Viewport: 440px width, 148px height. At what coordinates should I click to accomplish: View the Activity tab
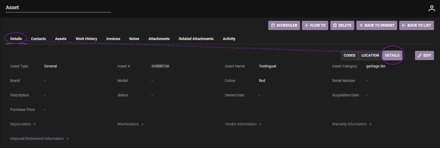[229, 39]
